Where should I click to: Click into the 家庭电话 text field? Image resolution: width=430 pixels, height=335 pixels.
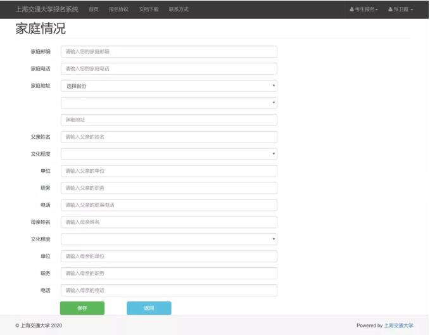coord(168,68)
